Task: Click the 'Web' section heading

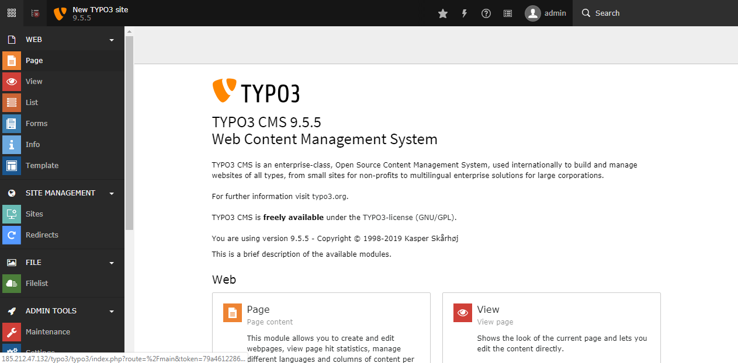Action: (x=224, y=280)
